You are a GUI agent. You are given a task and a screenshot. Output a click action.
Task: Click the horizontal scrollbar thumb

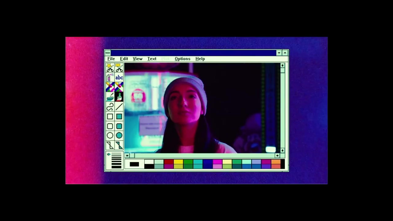[132, 156]
